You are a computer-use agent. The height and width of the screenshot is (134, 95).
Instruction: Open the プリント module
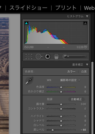(66, 8)
